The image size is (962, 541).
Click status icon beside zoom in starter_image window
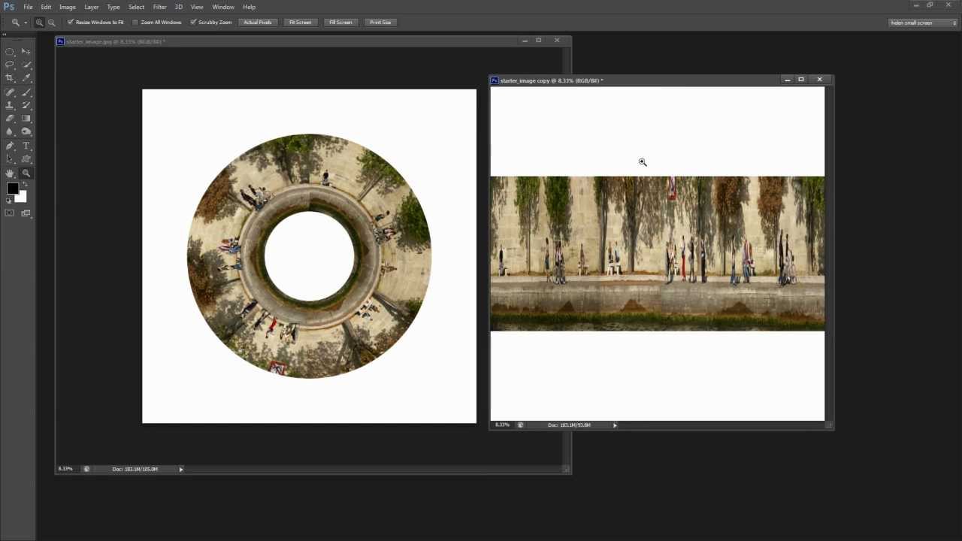[x=86, y=469]
